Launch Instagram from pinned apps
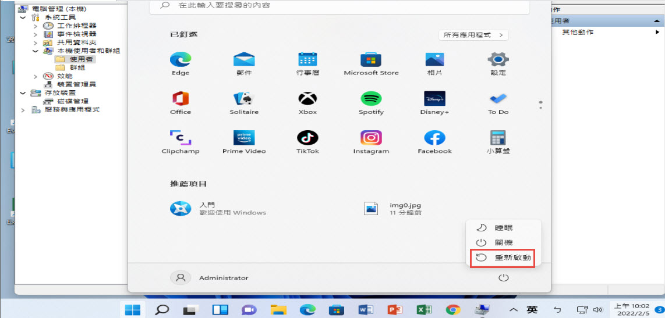665x318 pixels. [x=371, y=142]
